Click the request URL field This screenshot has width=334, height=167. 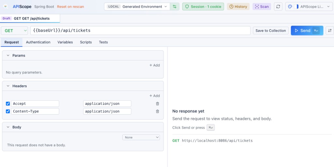[140, 31]
